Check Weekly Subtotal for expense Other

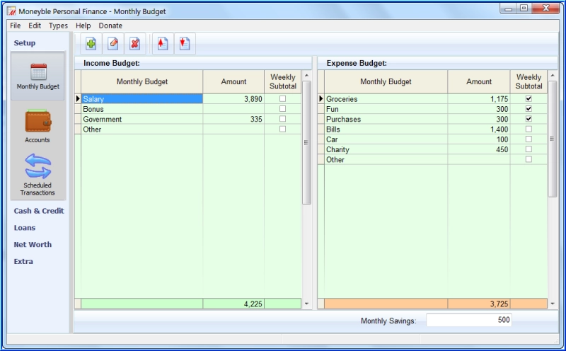coord(529,159)
